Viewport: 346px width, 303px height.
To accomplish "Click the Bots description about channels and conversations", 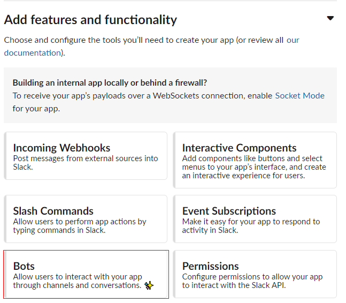I will click(78, 281).
